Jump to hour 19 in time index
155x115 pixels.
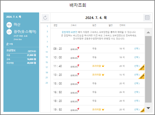(47, 72)
